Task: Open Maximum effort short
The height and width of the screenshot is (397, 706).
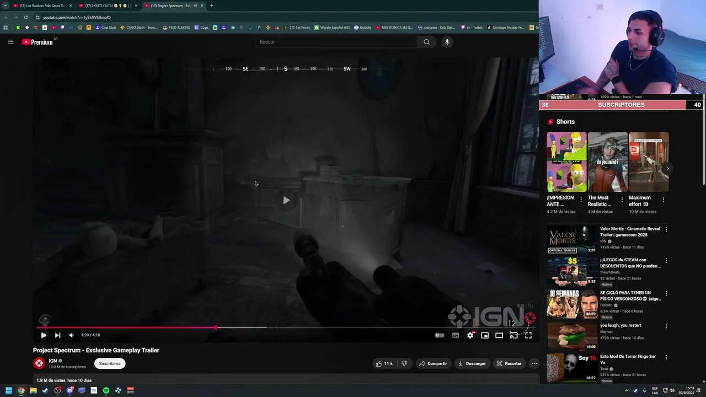Action: click(x=649, y=162)
